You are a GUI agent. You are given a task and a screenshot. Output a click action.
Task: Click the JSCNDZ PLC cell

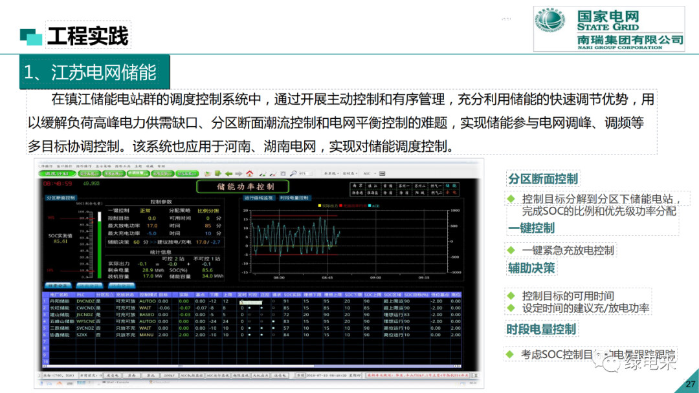[85, 315]
